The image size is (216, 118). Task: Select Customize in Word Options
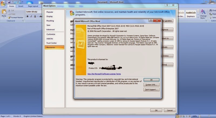pyautogui.click(x=55, y=34)
